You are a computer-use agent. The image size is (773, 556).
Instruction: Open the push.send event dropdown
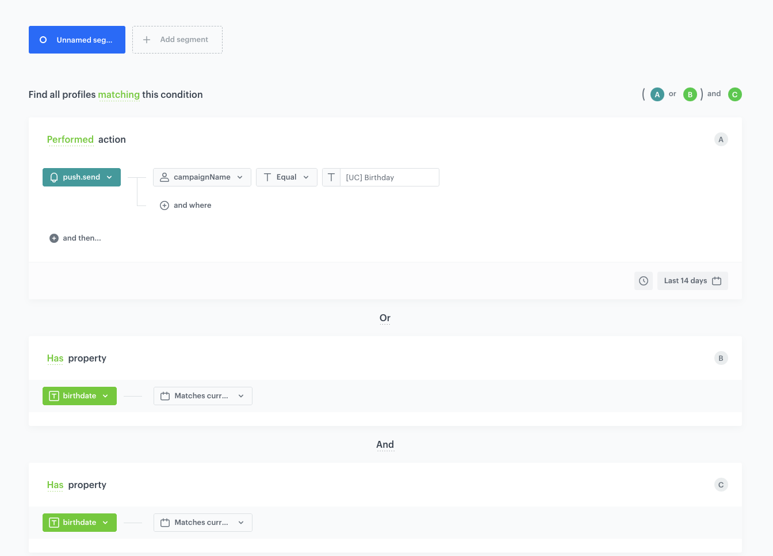pyautogui.click(x=82, y=177)
